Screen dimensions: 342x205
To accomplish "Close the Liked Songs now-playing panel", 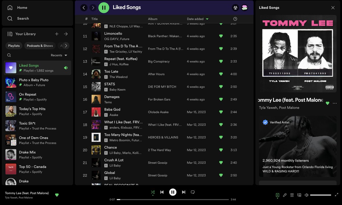I will pos(333,8).
